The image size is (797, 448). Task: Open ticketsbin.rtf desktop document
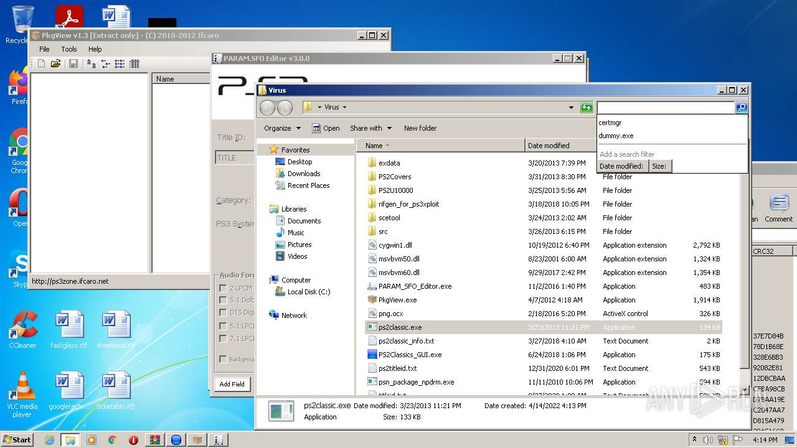pos(116,391)
